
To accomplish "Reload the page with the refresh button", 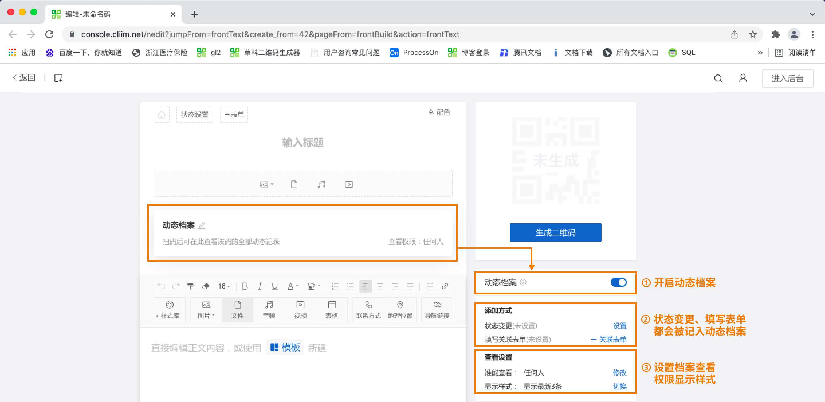I will point(49,34).
